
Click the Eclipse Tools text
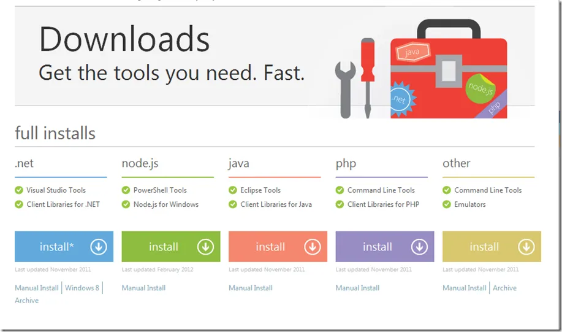(260, 190)
